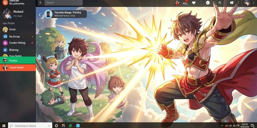Click the blue square icon beside Re Aonas

pyautogui.click(x=5, y=36)
